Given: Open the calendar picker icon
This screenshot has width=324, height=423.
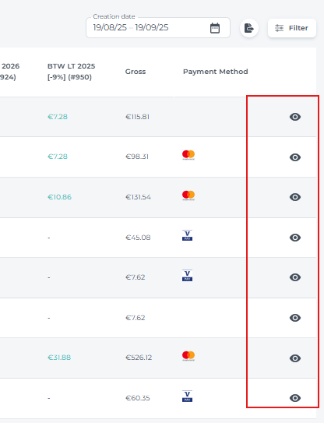Looking at the screenshot, I should tap(215, 28).
